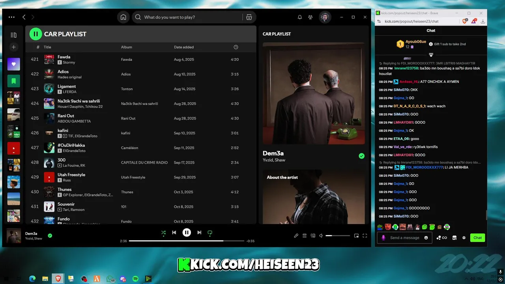Expand the leaderboard handle under Ayoub06ue
The width and height of the screenshot is (505, 284).
click(431, 54)
